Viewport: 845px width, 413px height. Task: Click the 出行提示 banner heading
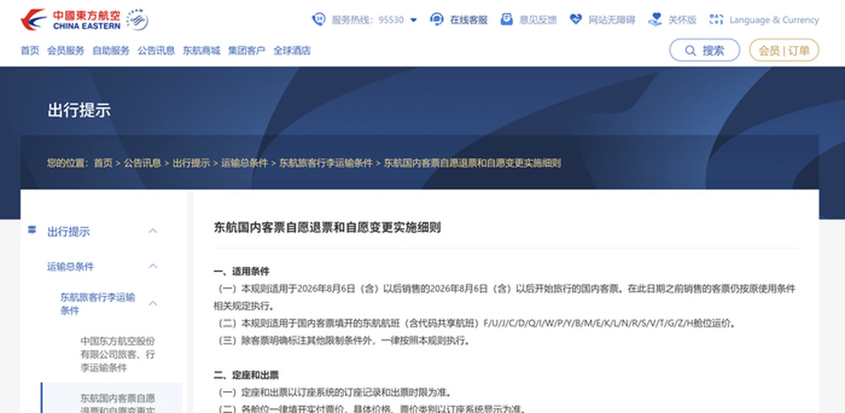(79, 110)
